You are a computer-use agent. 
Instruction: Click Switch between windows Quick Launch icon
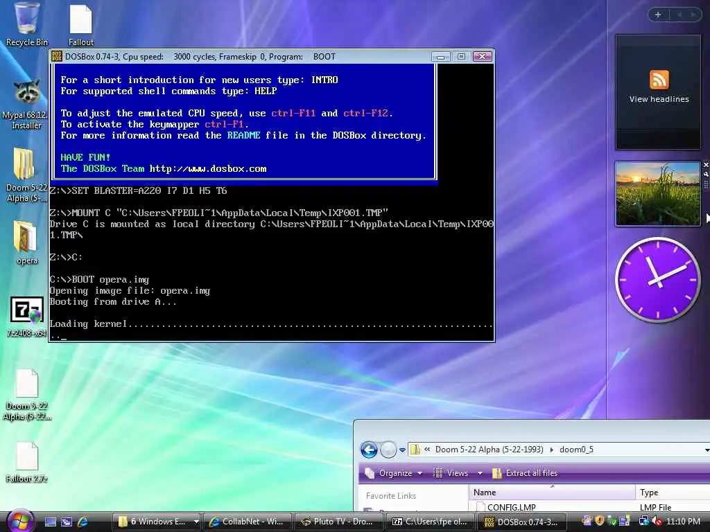coord(67,522)
